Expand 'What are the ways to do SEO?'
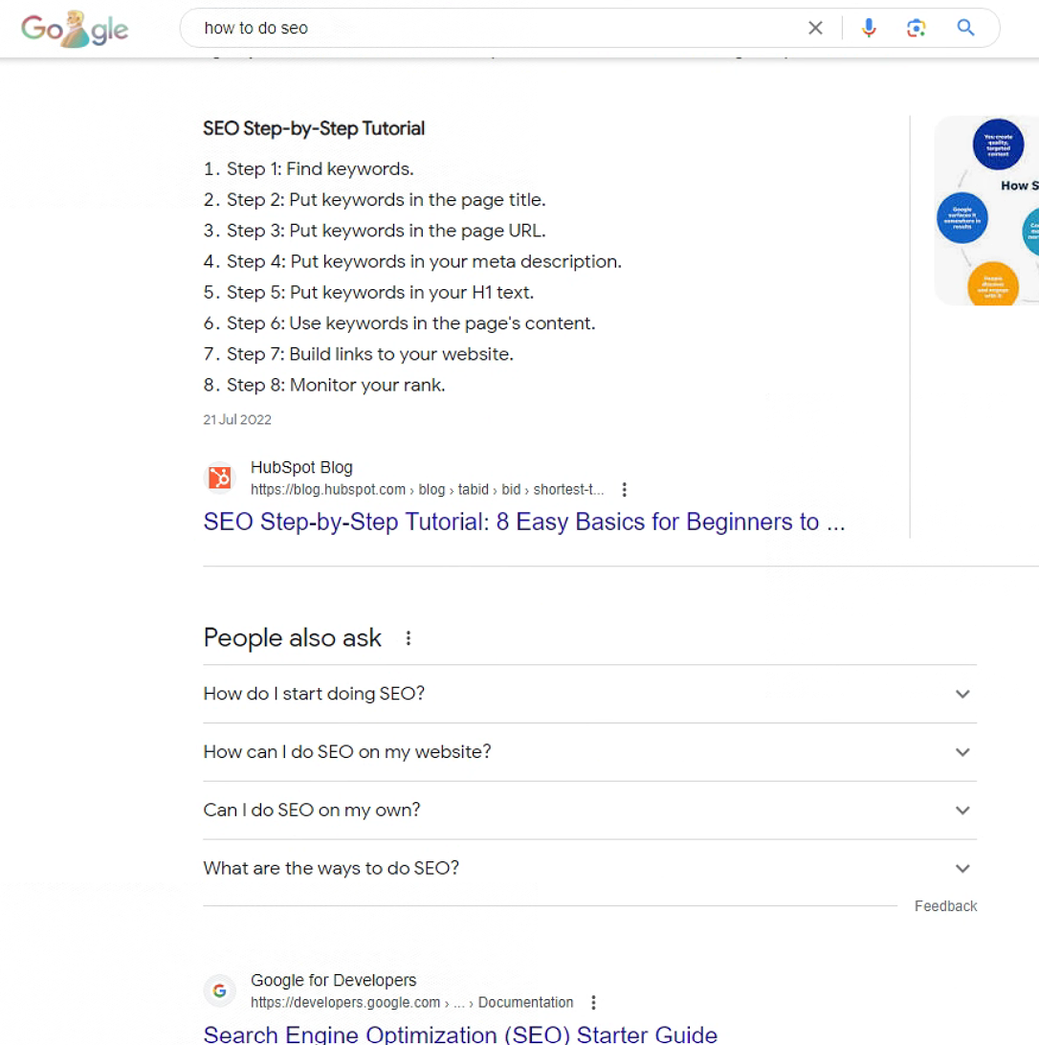 (589, 868)
